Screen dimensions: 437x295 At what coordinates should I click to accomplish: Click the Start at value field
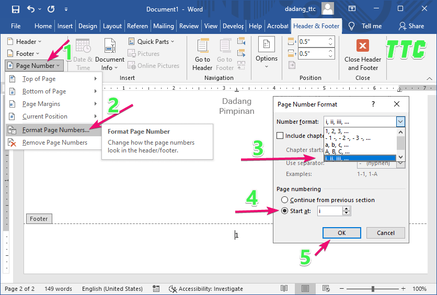[x=329, y=211]
